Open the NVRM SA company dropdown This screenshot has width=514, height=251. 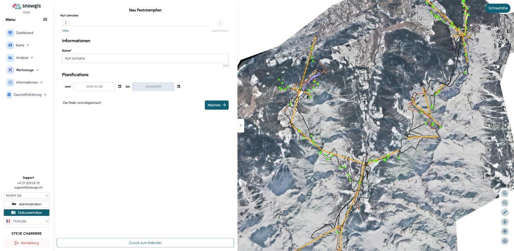tap(27, 195)
